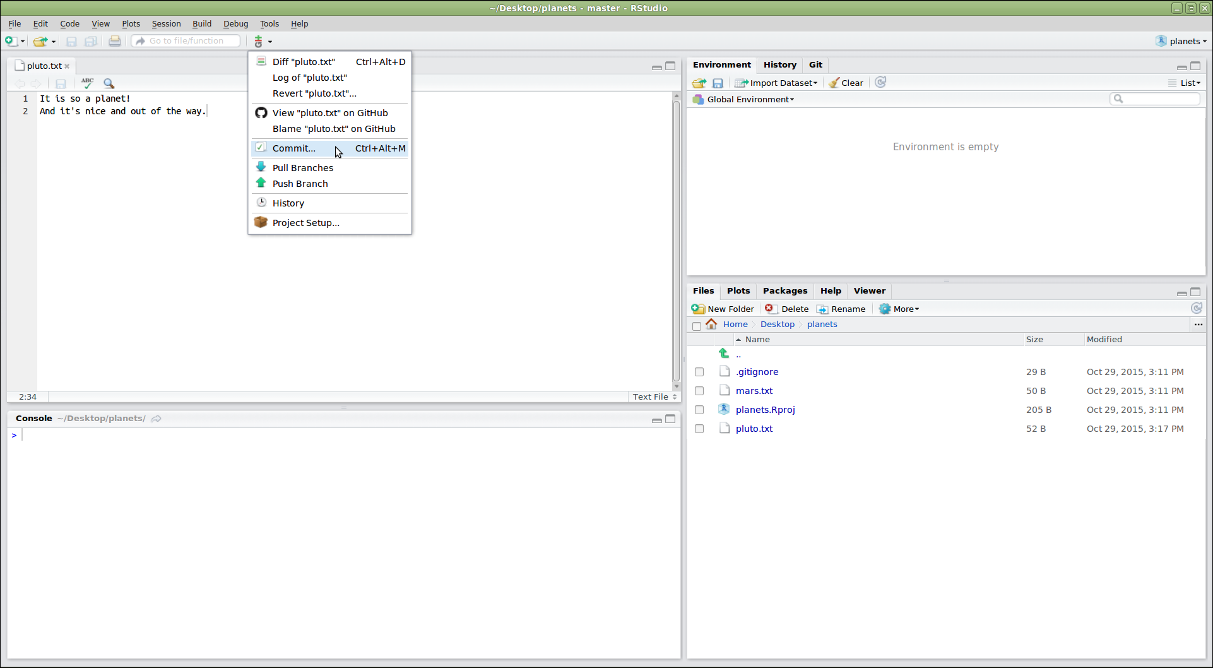Create a New Folder in the Files pane
1213x668 pixels.
tap(723, 309)
